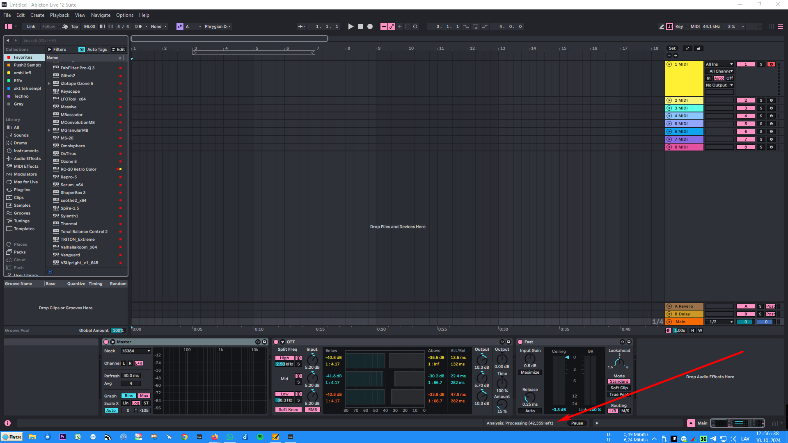Enable Key map mode

tap(679, 26)
